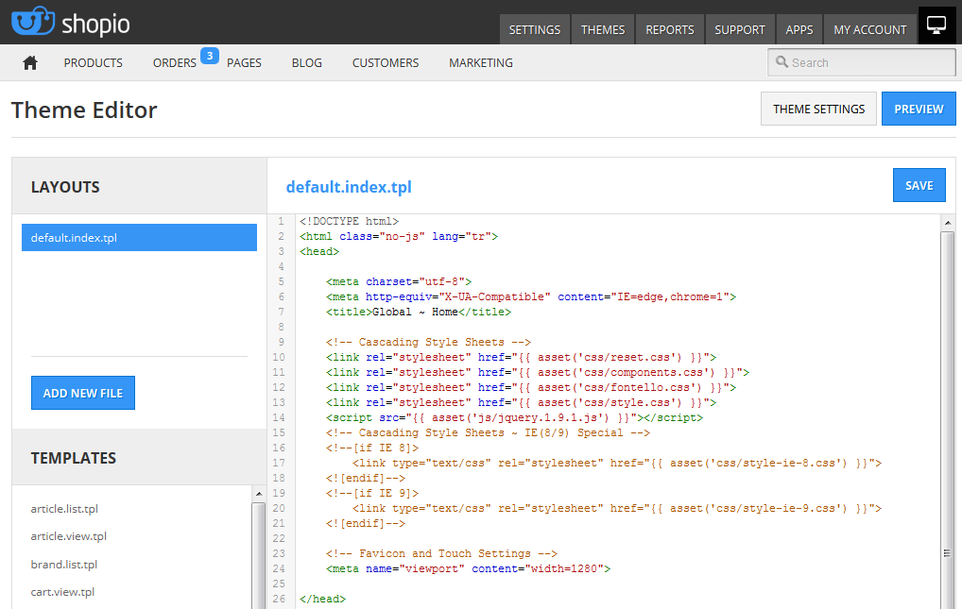Click the style-ie-8.css link line

pyautogui.click(x=616, y=463)
